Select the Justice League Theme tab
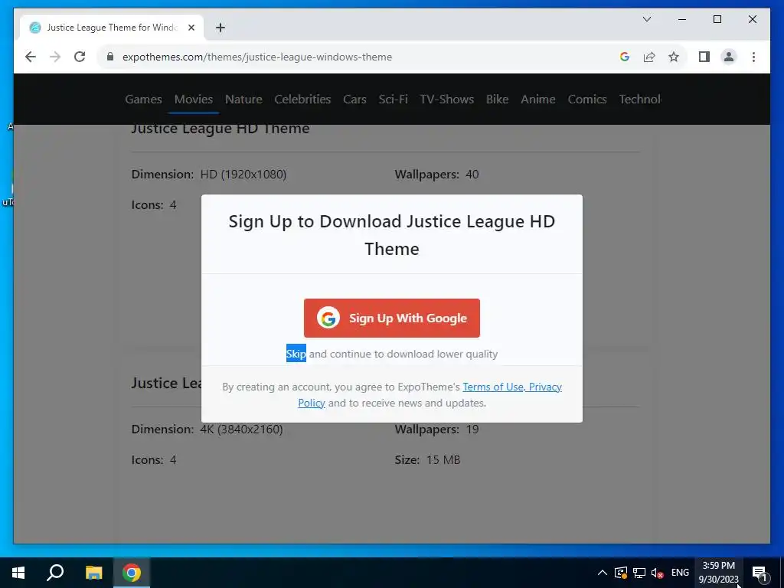Image resolution: width=784 pixels, height=588 pixels. pos(112,28)
